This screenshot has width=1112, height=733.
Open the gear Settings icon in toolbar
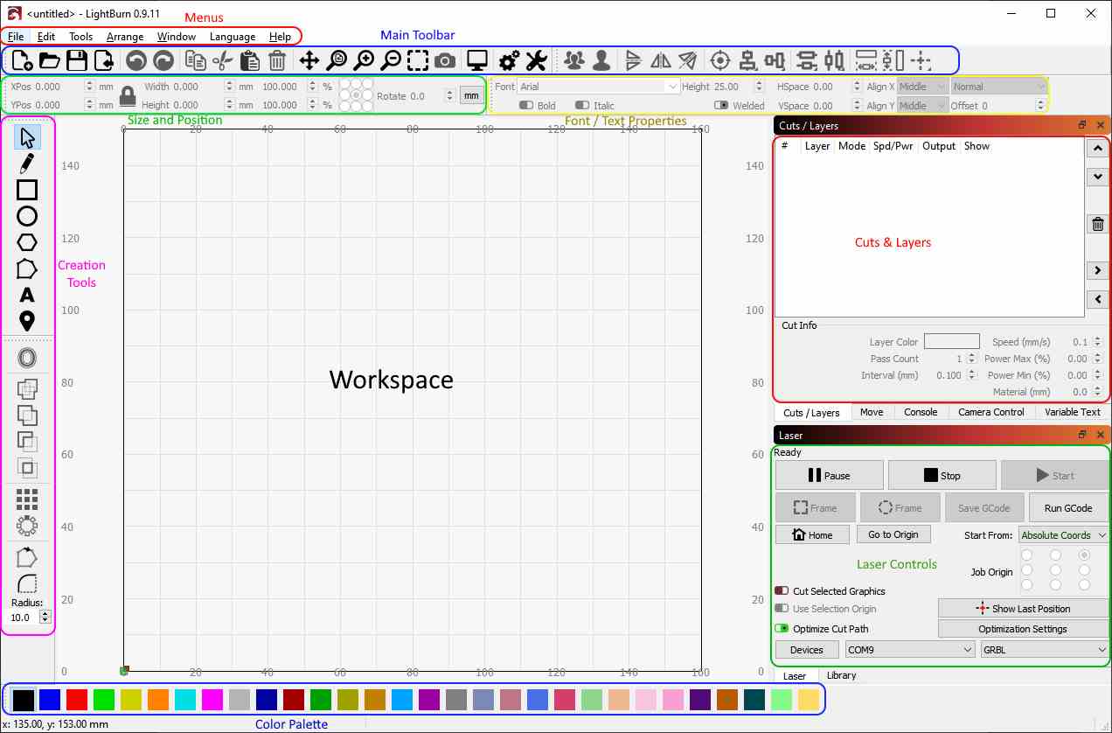[509, 60]
